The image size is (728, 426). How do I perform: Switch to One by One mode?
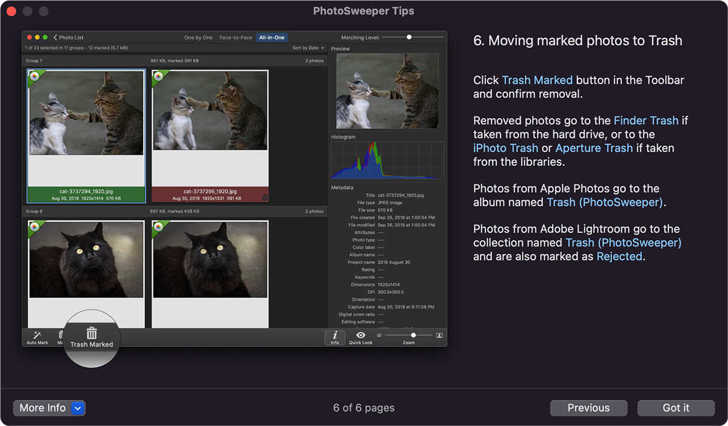[198, 38]
